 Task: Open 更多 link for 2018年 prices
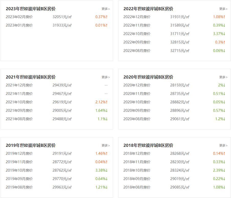point(223,146)
